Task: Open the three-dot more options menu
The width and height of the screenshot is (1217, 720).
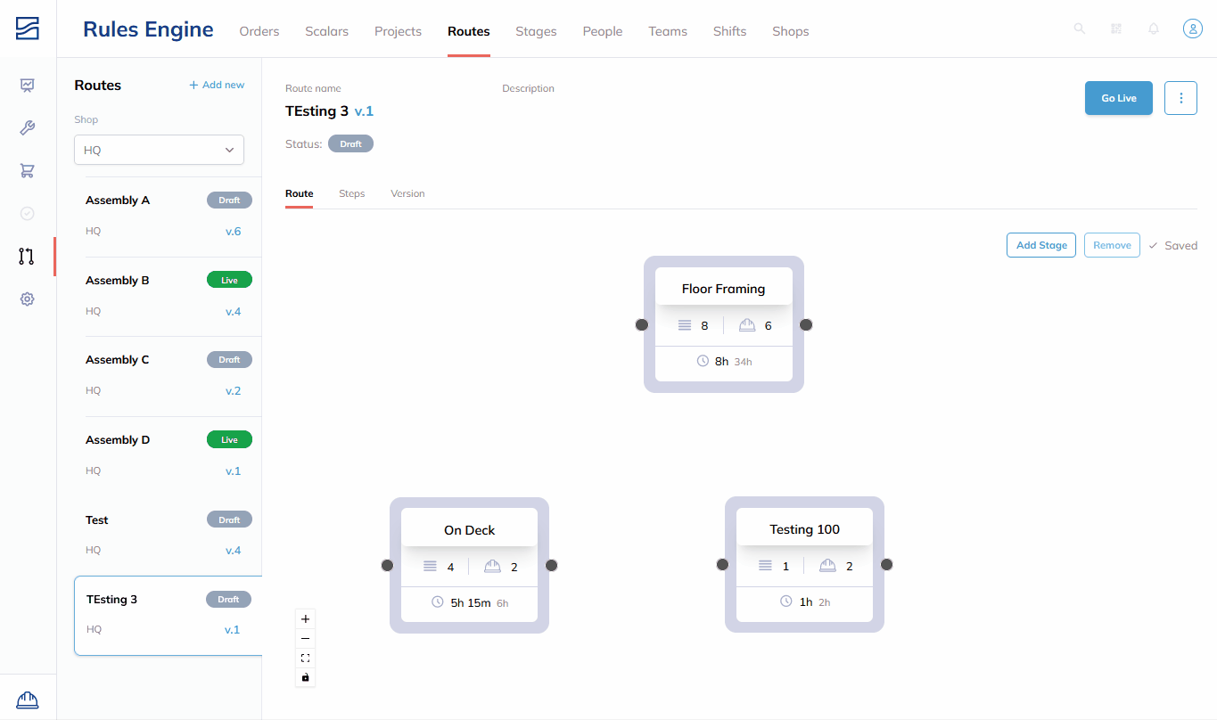Action: (x=1181, y=98)
